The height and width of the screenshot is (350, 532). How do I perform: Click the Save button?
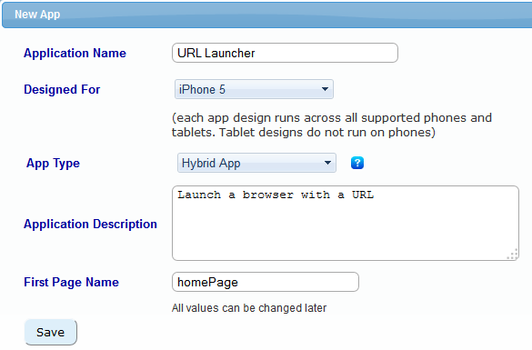[x=51, y=332]
